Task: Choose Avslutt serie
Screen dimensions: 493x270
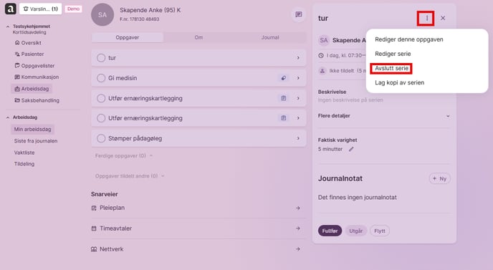Action: coord(391,68)
